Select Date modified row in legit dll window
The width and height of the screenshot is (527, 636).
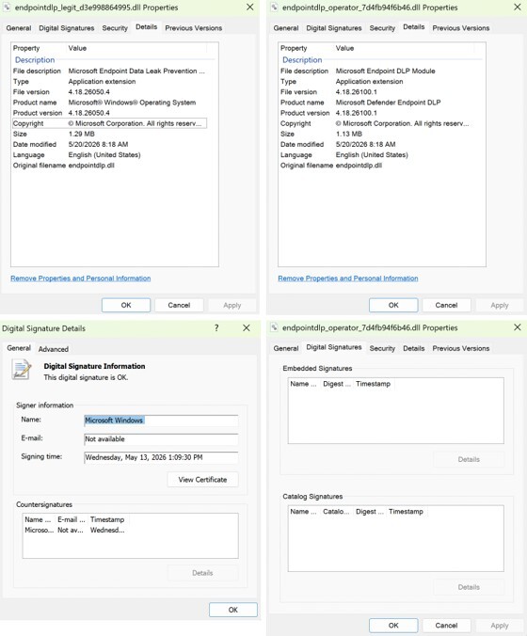109,144
